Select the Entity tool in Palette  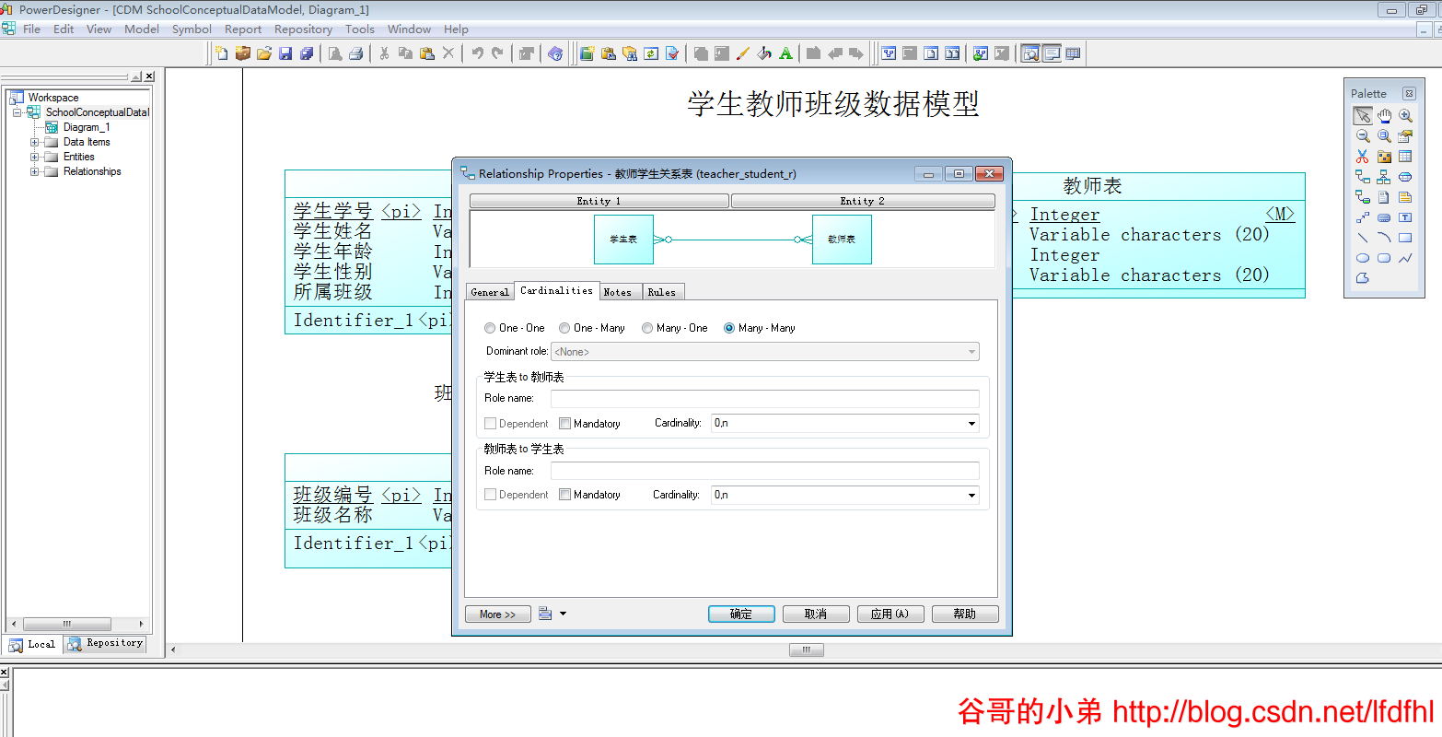point(1405,157)
